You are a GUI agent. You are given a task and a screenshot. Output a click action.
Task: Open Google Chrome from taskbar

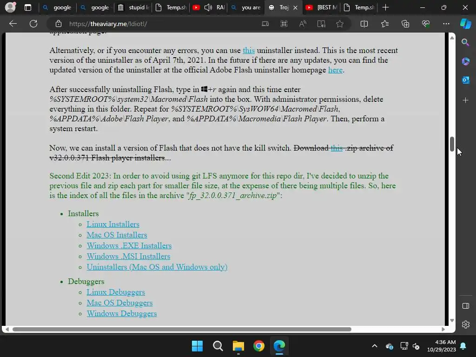point(258,346)
